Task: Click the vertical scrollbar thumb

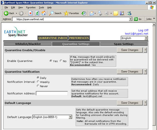Action: pos(154,76)
